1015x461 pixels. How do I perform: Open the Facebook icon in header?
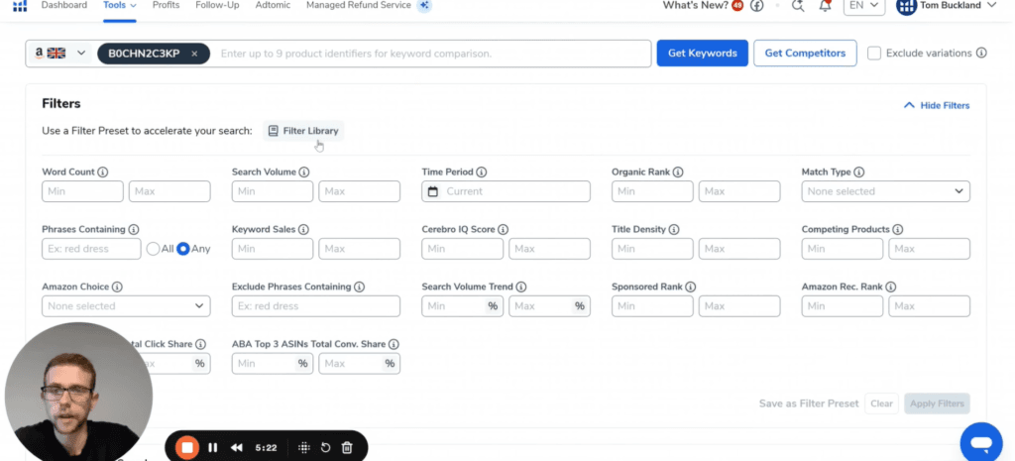coord(756,6)
